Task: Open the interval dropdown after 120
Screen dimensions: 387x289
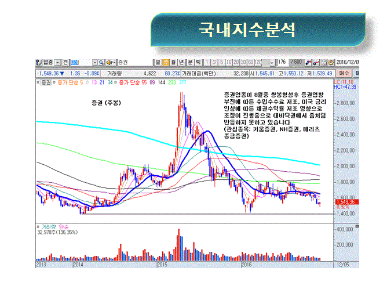Action: [x=272, y=63]
